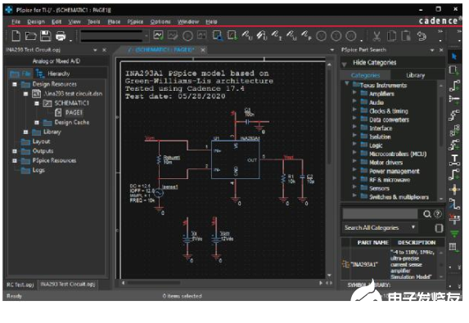Select SCHEMATIC1 in project tree
Viewport: 469px width, 323px height.
coord(71,103)
